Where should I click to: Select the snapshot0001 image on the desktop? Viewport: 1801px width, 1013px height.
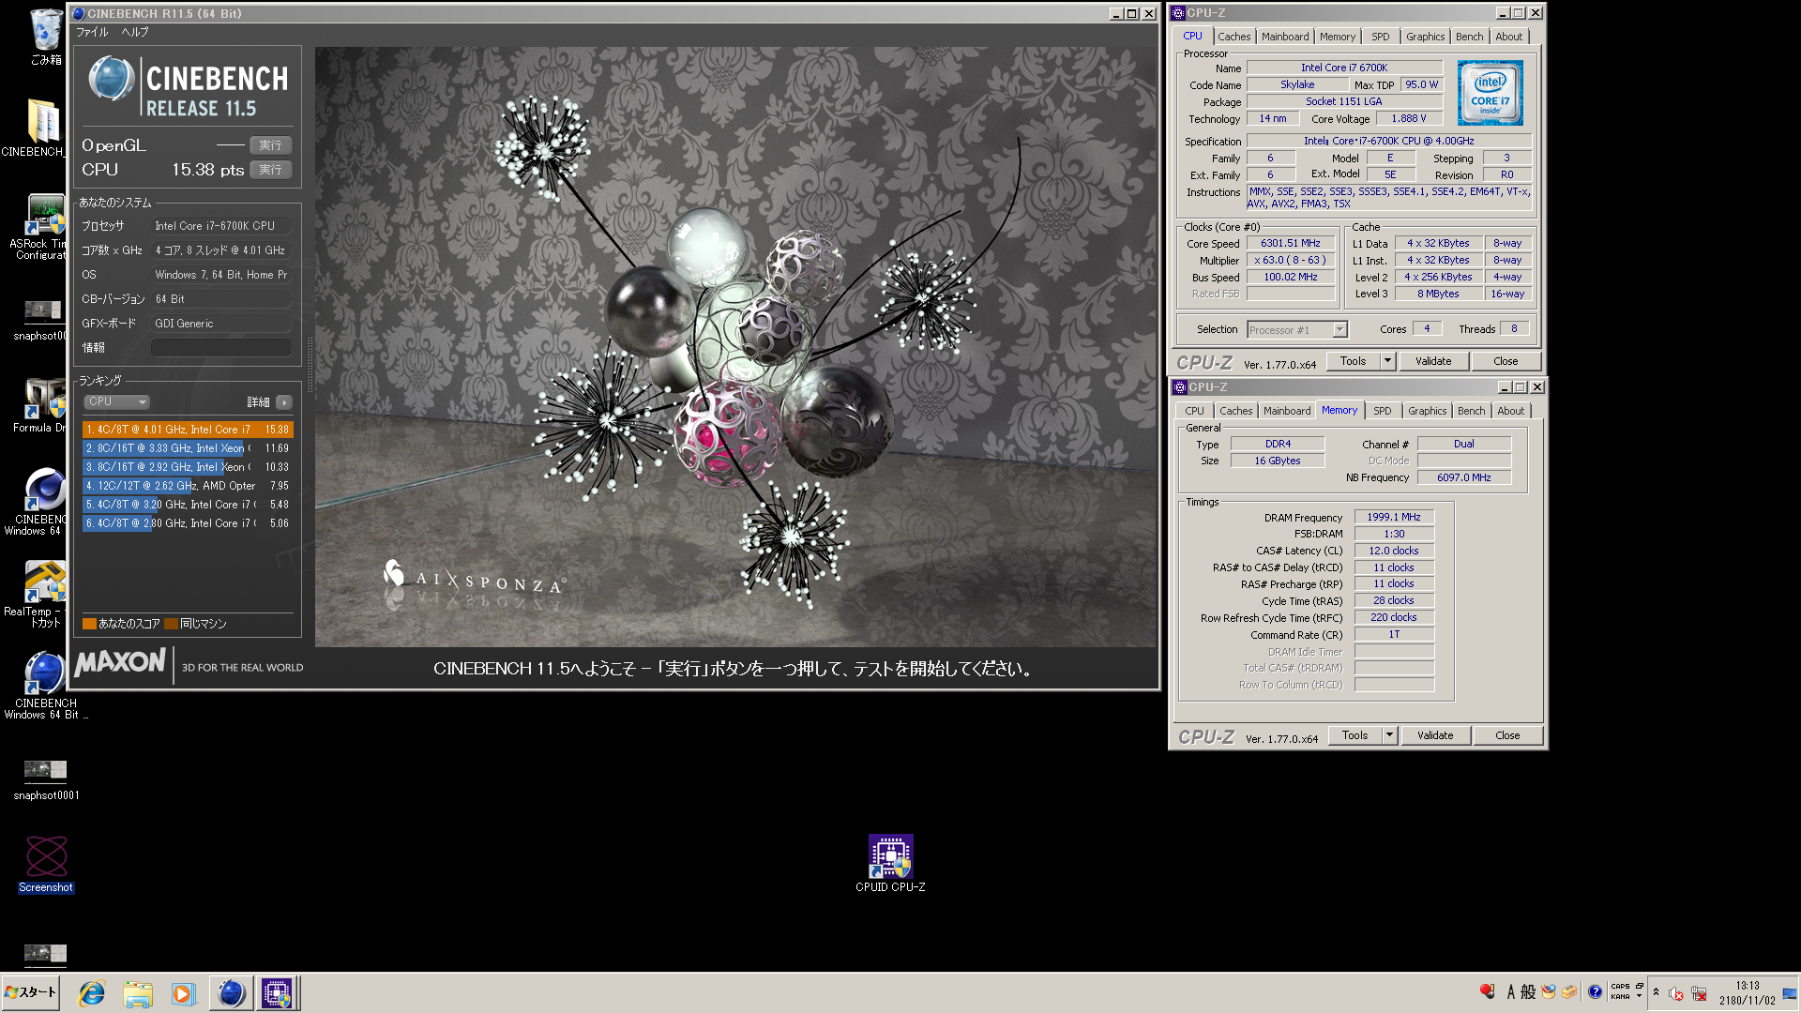45,779
